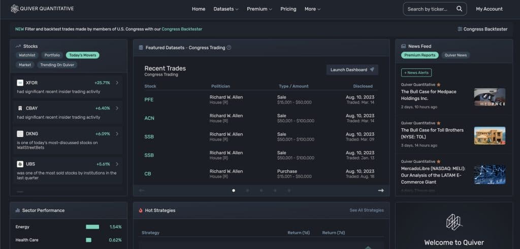Click the Return (7d) column header
Screen dimensions: 520x249
(x=334, y=233)
